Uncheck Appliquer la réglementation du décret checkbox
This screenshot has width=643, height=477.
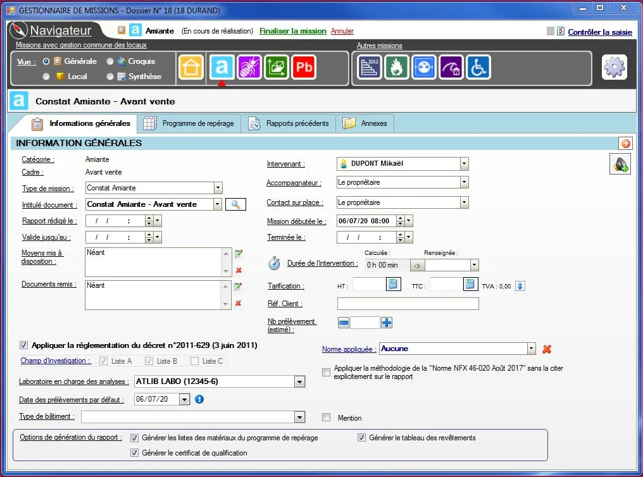(24, 345)
